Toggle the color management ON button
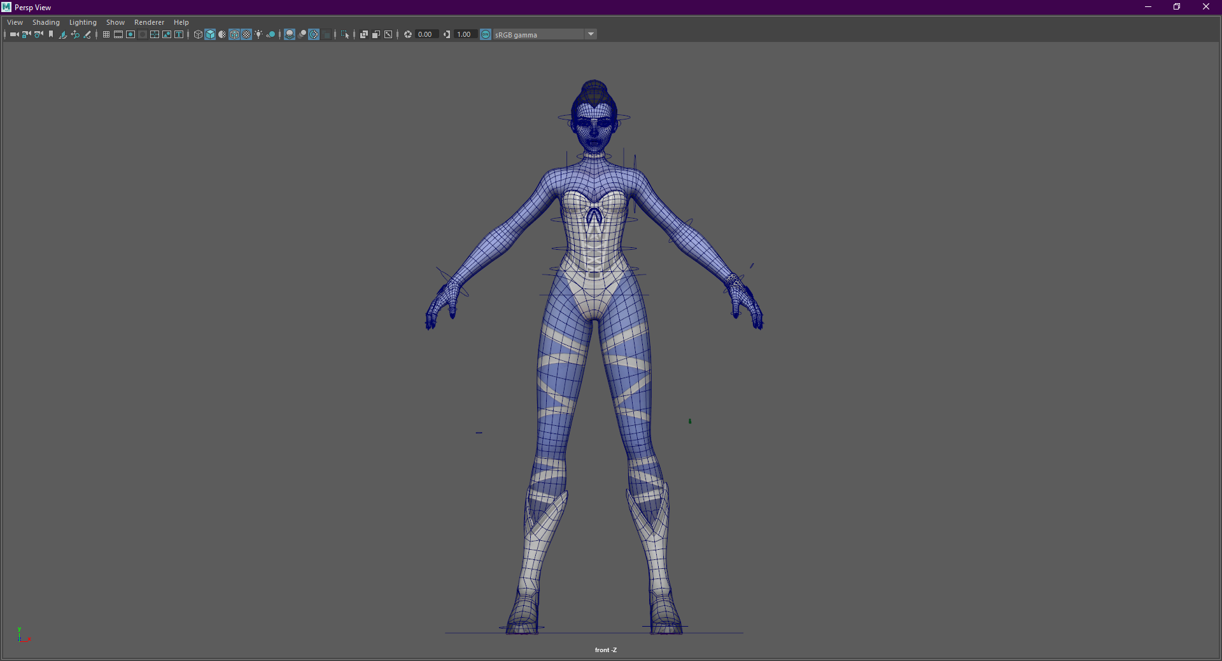Image resolution: width=1222 pixels, height=661 pixels. [x=486, y=34]
